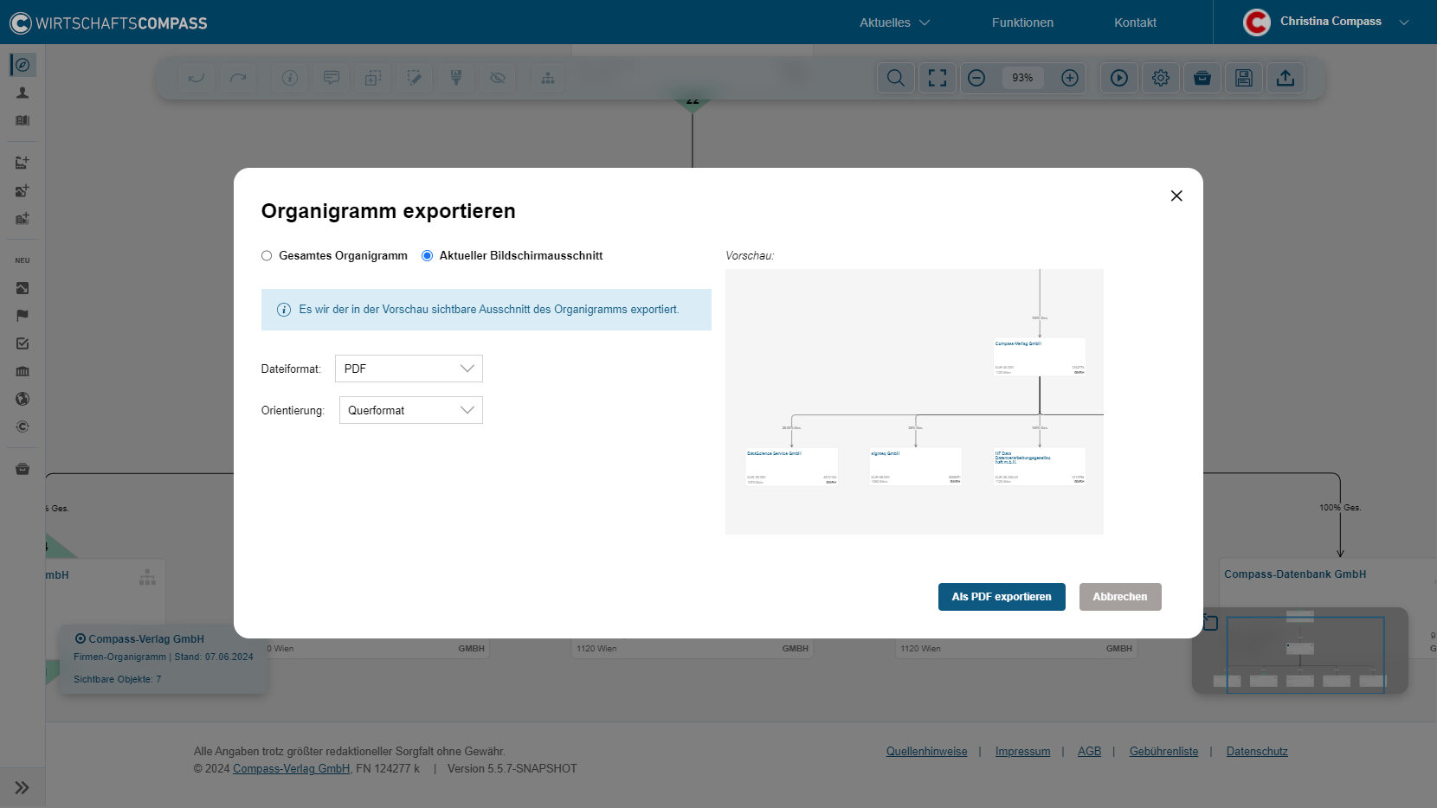Click Compass-Datenbank GmbH node title
This screenshot has width=1437, height=808.
coord(1295,574)
